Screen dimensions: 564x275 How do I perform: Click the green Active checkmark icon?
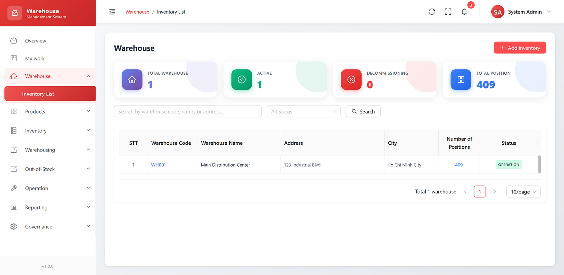click(242, 80)
